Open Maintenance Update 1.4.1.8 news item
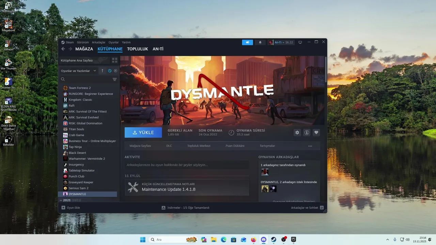The image size is (436, 245). click(x=187, y=187)
